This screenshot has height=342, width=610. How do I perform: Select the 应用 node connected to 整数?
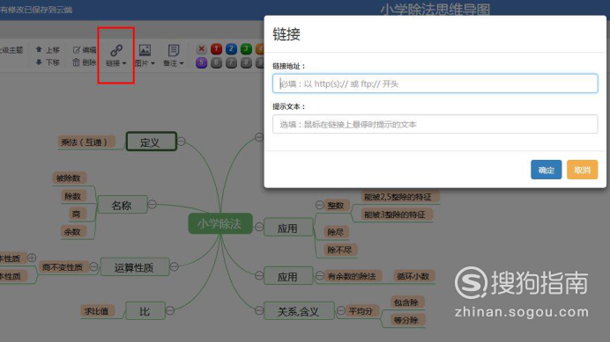coord(288,228)
